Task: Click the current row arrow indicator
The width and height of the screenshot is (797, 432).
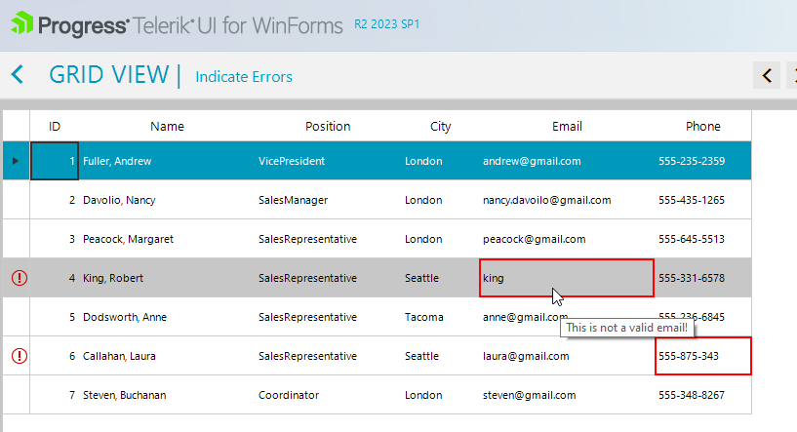Action: (x=13, y=161)
